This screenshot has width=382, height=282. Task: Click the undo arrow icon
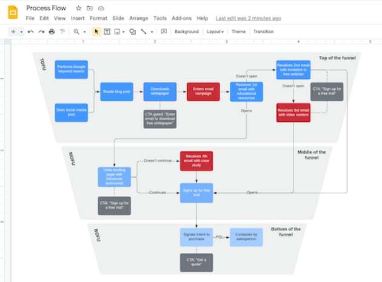pyautogui.click(x=30, y=32)
